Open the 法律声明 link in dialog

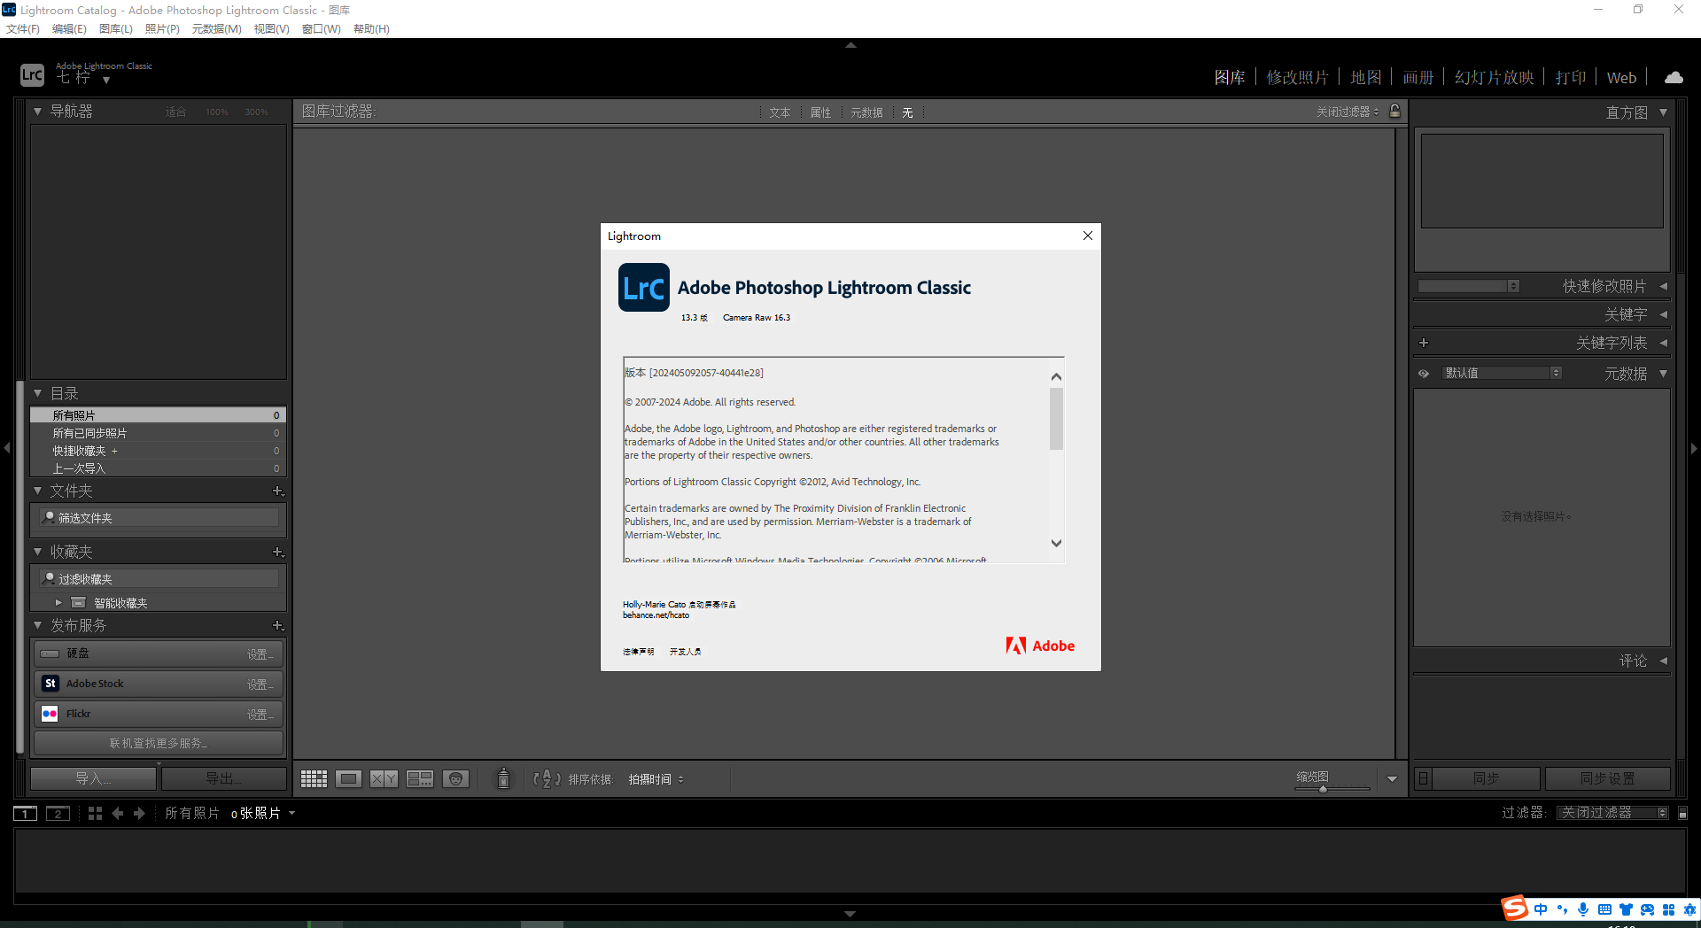638,651
